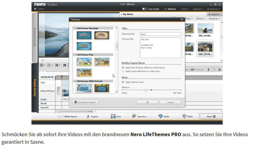Toggle the Live Guide switch
The image size is (253, 155).
click(x=145, y=9)
